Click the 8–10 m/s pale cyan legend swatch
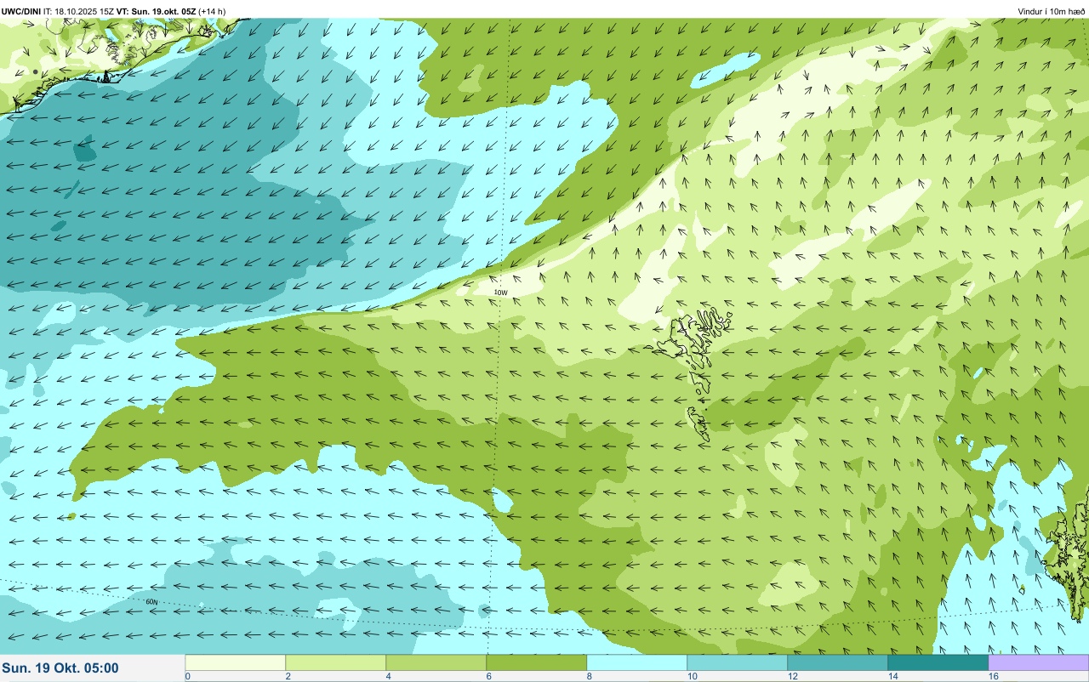 637,662
